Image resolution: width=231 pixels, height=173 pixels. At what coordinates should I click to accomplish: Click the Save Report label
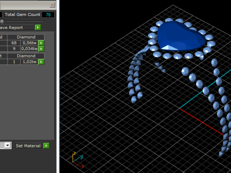click(11, 28)
